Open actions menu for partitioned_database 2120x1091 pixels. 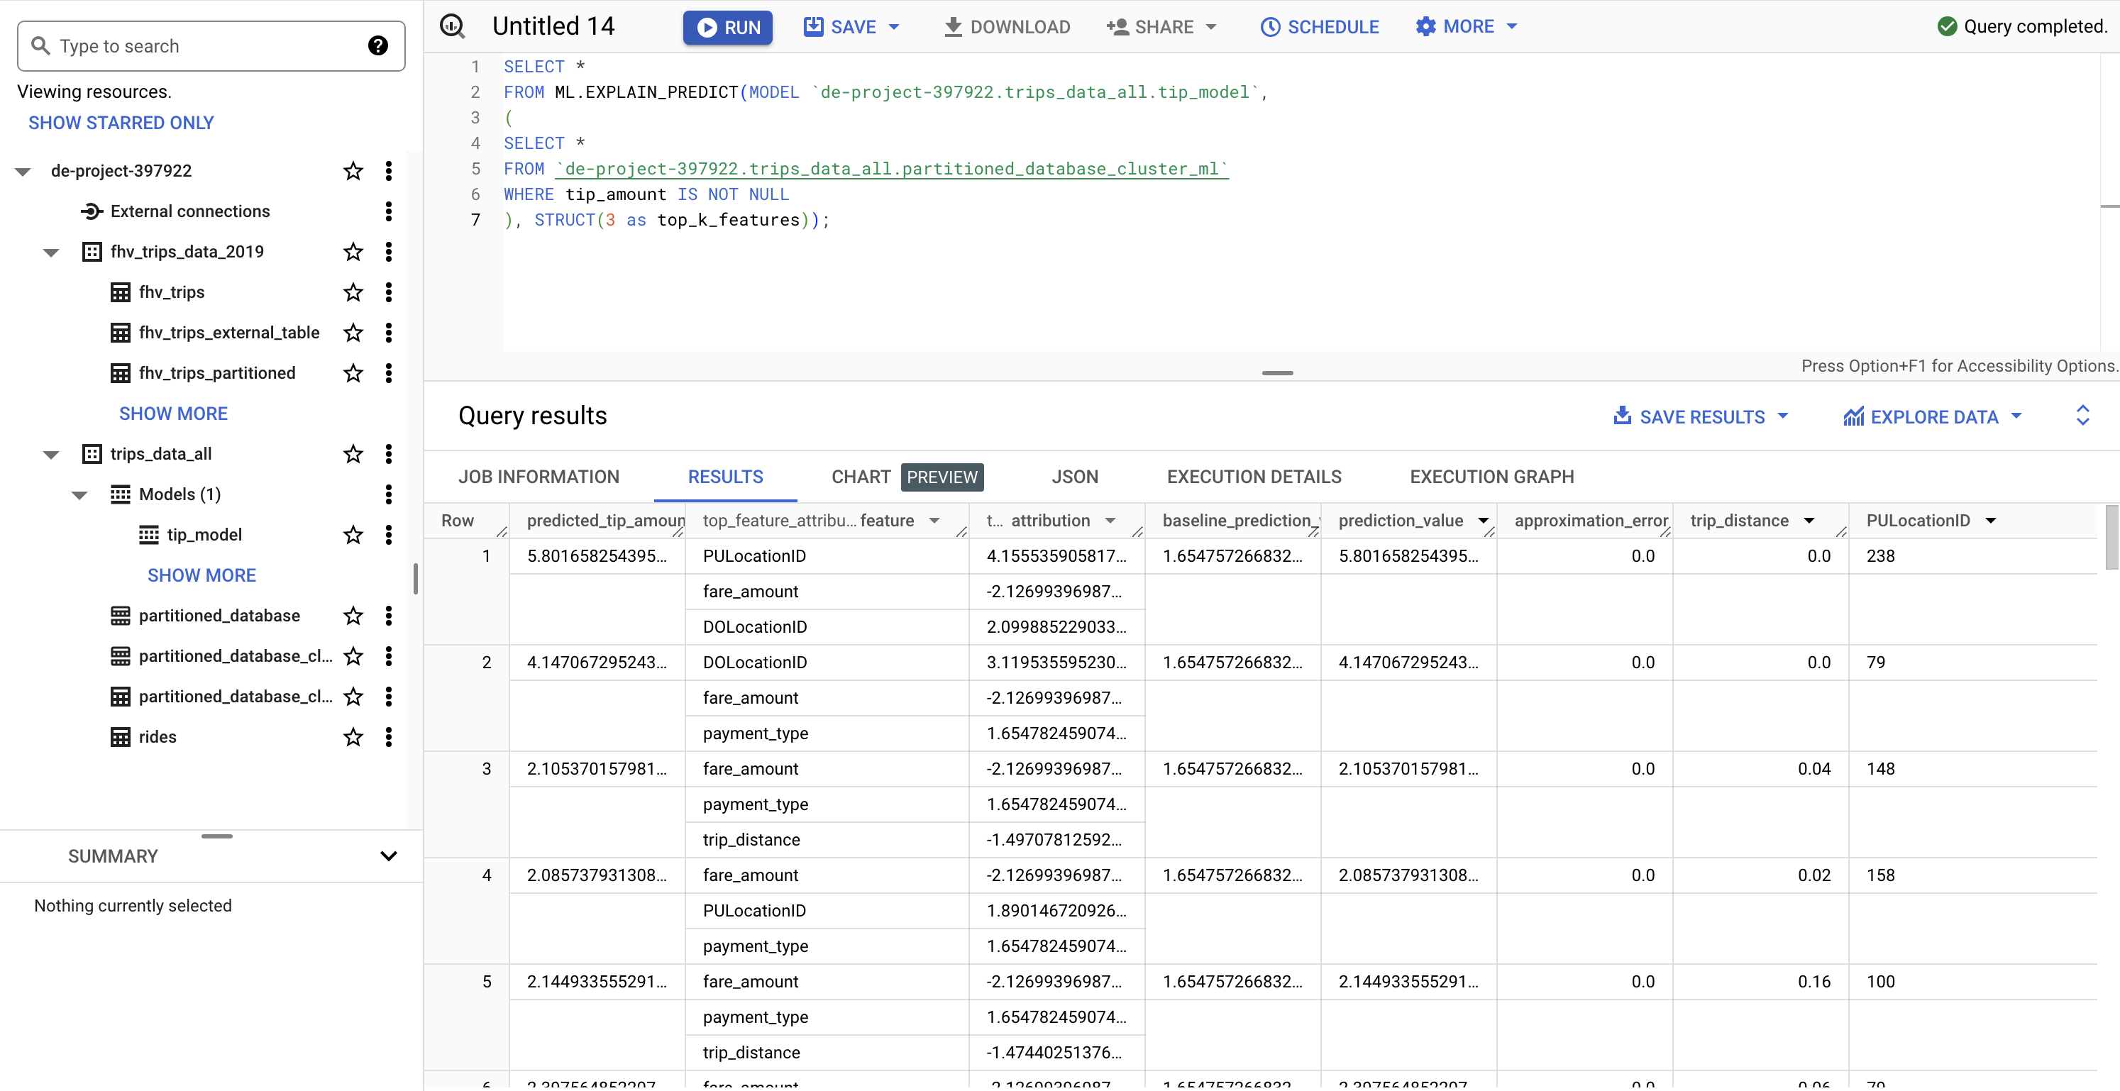[x=388, y=616]
